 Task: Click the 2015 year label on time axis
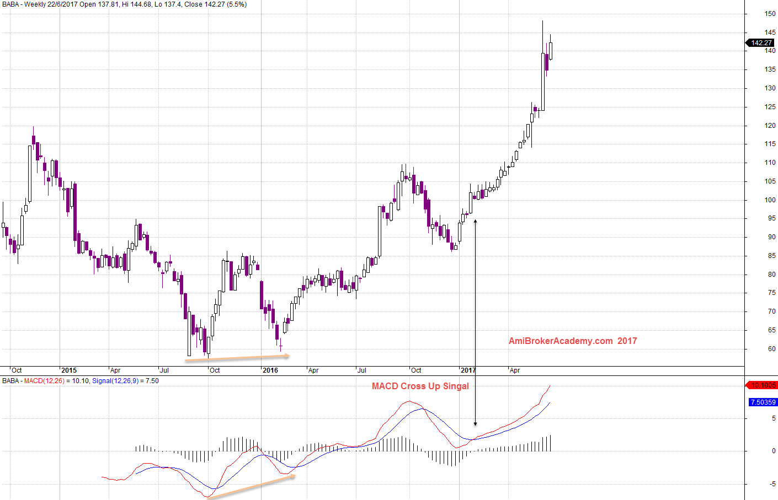coord(69,370)
